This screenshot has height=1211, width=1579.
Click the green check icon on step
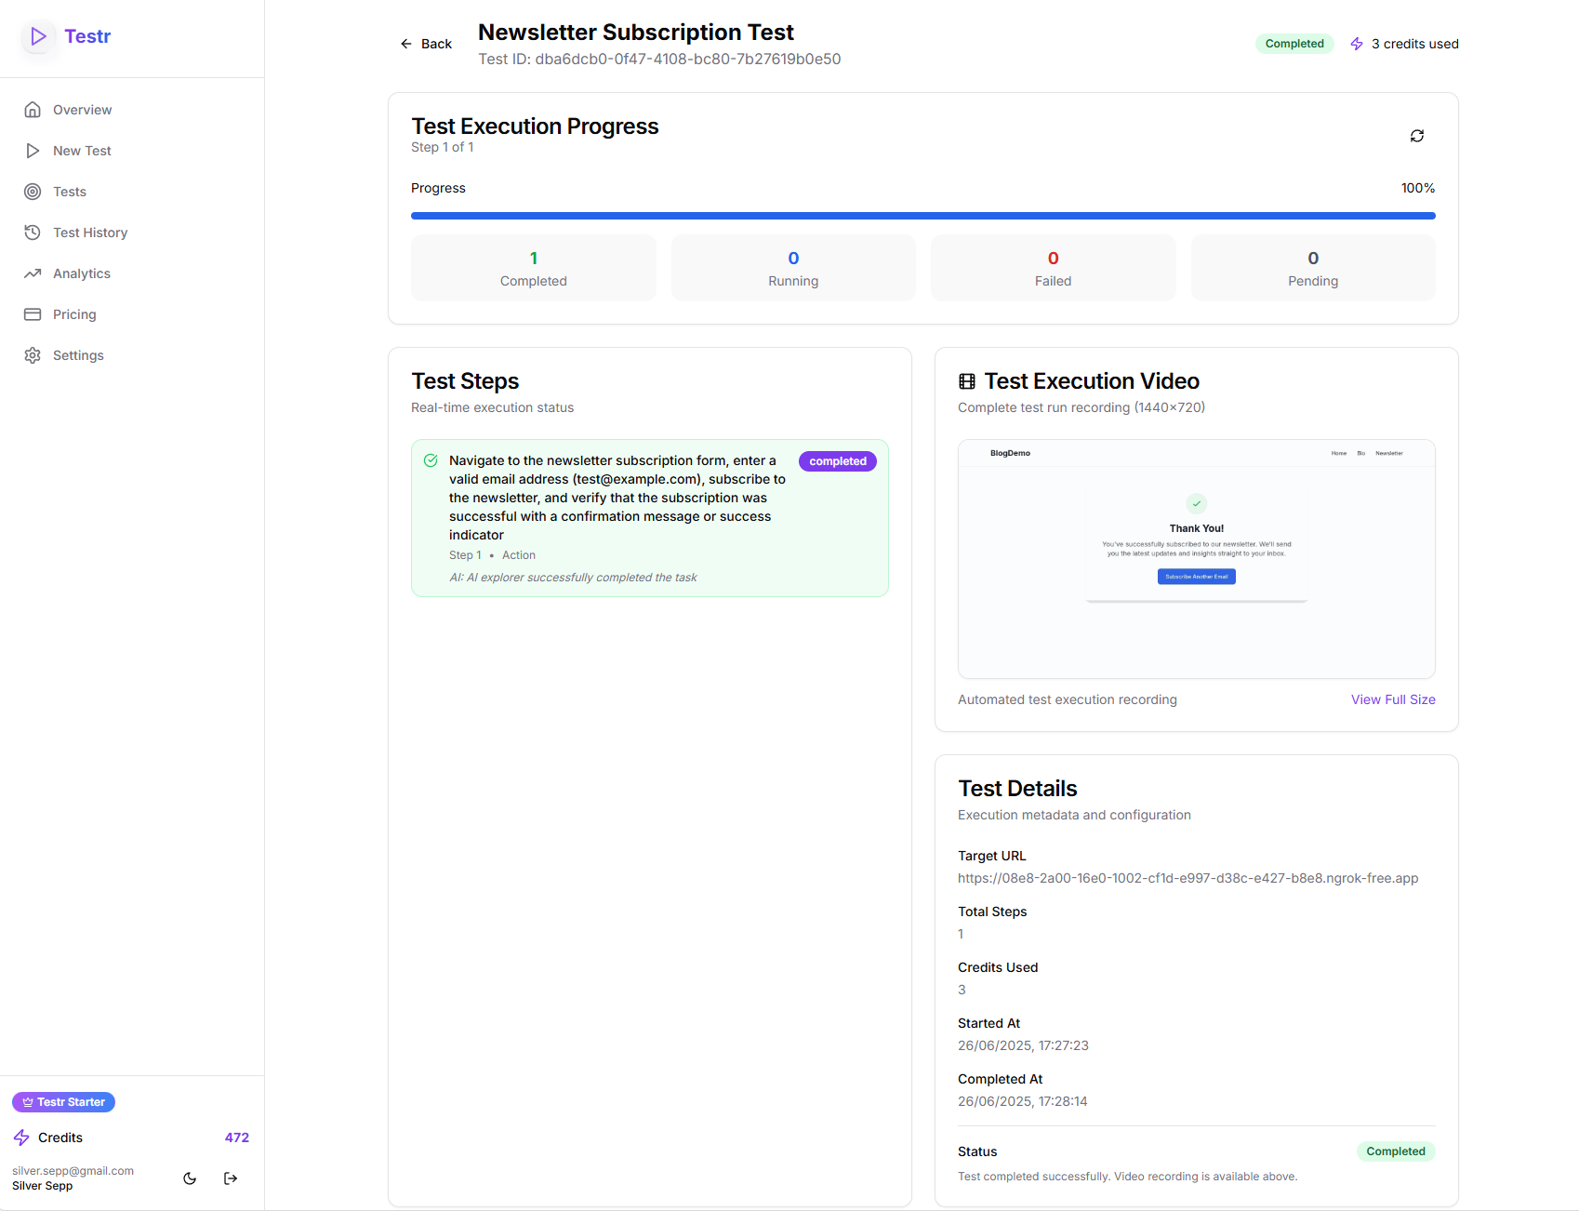[x=431, y=460]
